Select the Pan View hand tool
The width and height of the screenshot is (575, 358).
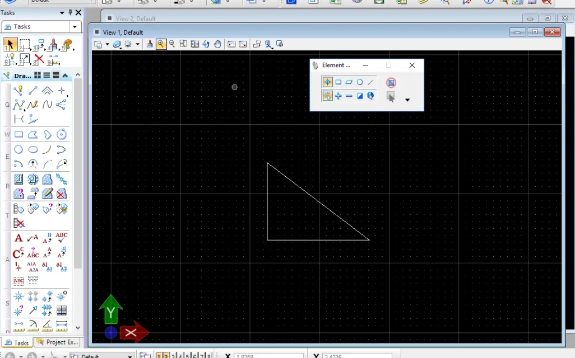[217, 44]
